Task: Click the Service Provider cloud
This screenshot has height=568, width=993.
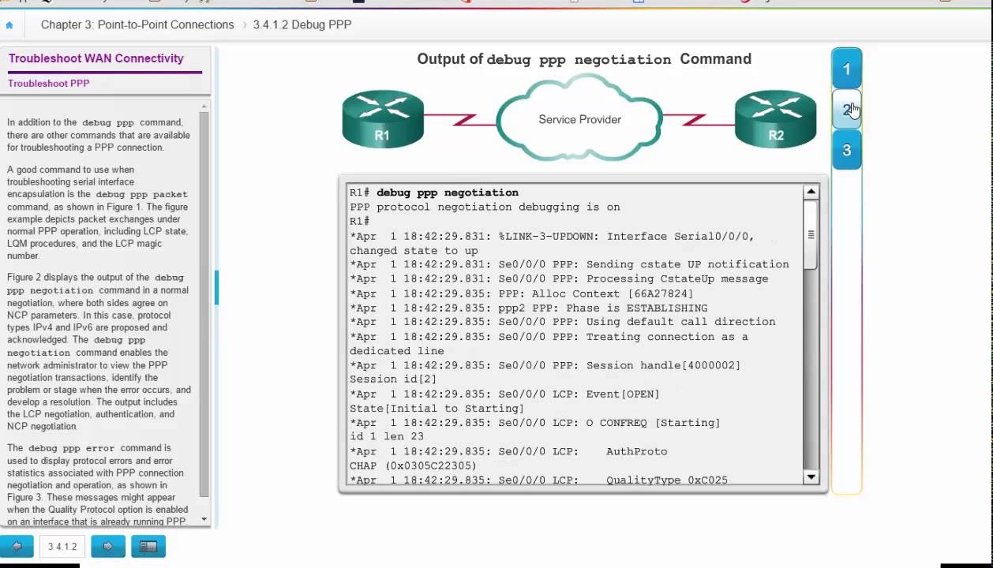Action: click(579, 118)
